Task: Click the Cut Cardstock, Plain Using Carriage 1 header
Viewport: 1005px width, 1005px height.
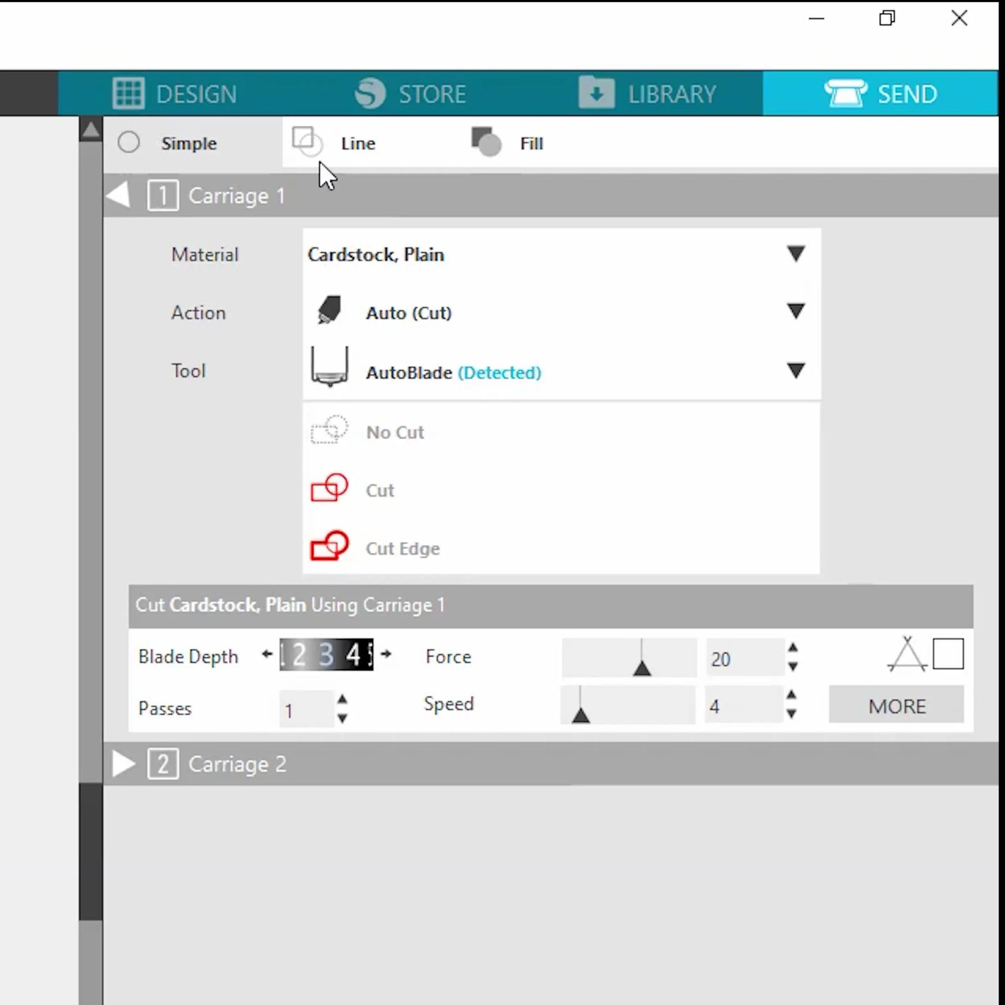Action: (x=551, y=605)
